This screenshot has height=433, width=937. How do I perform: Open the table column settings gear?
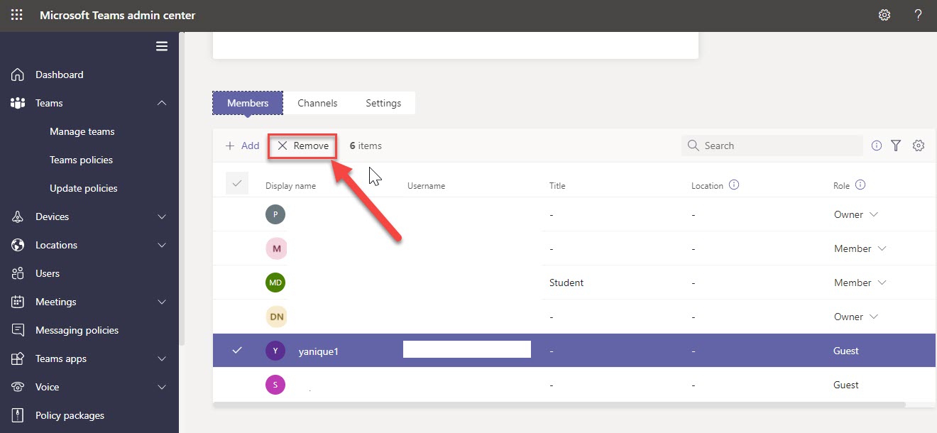(x=919, y=146)
